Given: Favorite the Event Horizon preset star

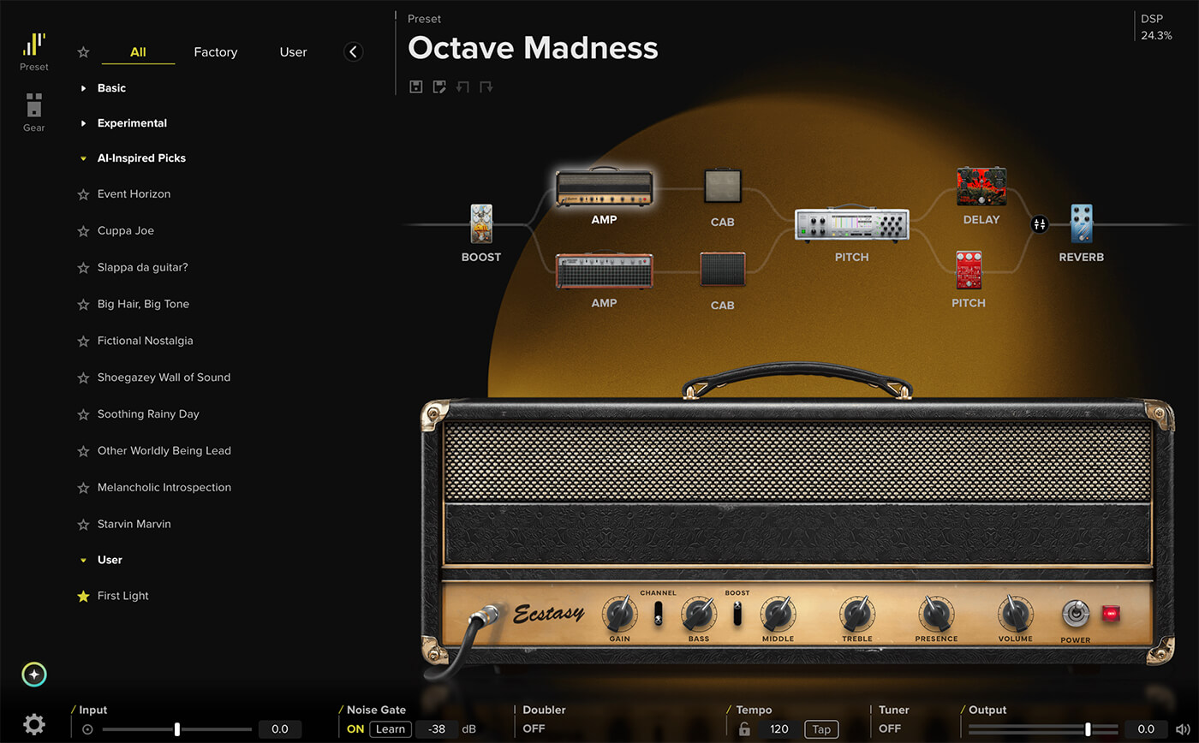Looking at the screenshot, I should pyautogui.click(x=83, y=194).
